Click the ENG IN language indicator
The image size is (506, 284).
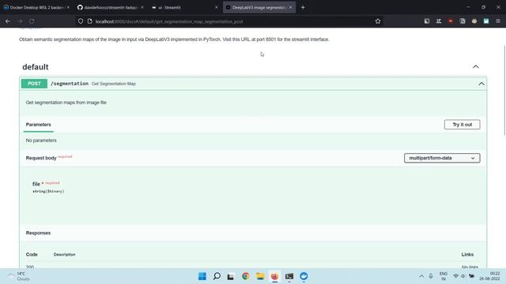[444, 276]
